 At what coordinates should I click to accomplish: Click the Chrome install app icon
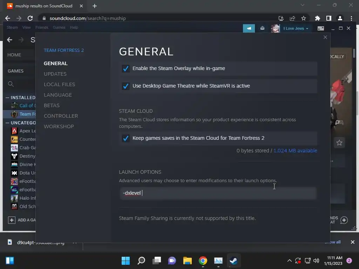[x=281, y=18]
